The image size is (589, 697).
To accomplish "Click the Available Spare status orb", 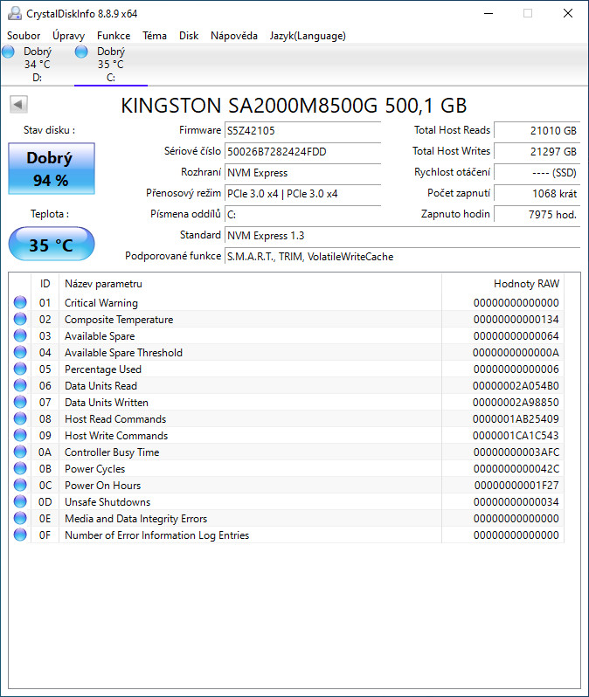I will point(20,336).
